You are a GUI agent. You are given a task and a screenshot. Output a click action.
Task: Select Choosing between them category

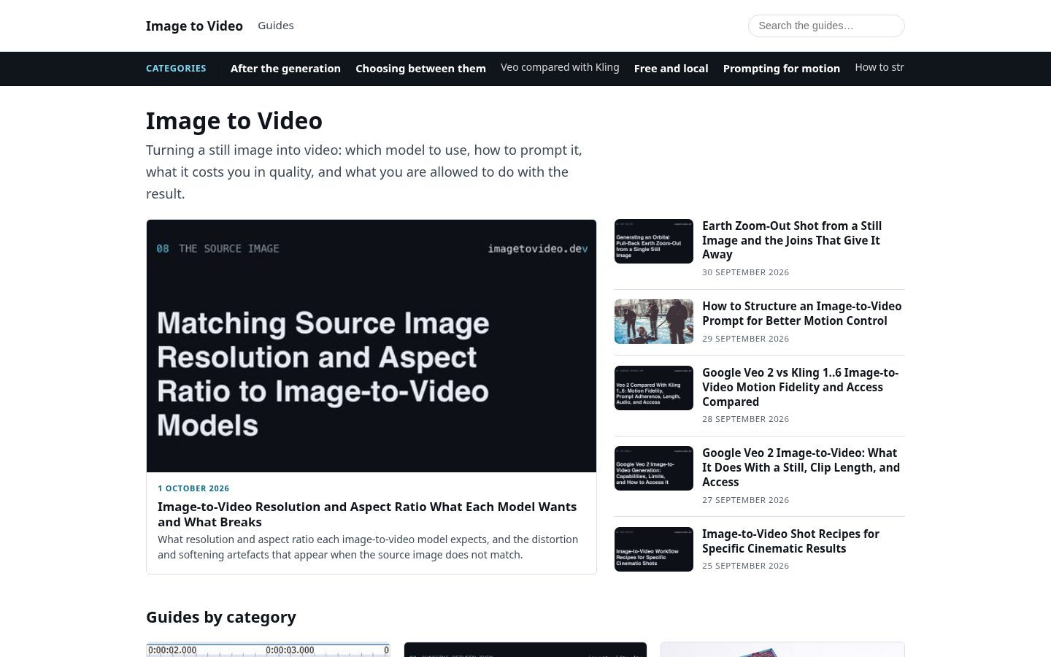pyautogui.click(x=420, y=69)
